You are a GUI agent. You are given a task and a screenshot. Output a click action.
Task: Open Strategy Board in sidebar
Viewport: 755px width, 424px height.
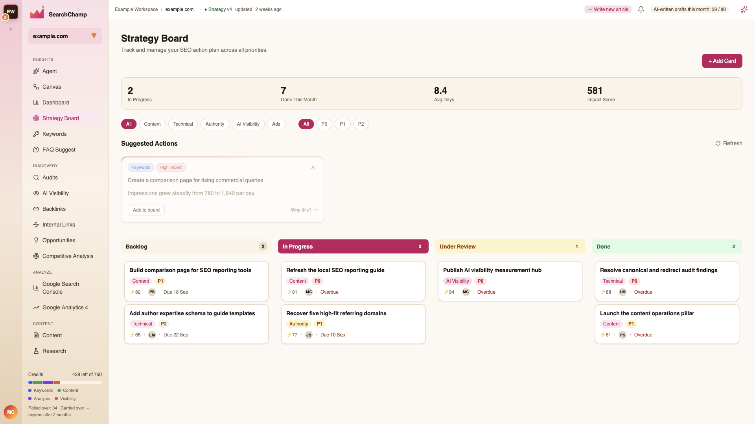(x=65, y=118)
